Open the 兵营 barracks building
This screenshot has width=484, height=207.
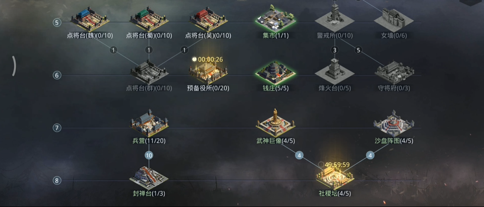(x=149, y=123)
